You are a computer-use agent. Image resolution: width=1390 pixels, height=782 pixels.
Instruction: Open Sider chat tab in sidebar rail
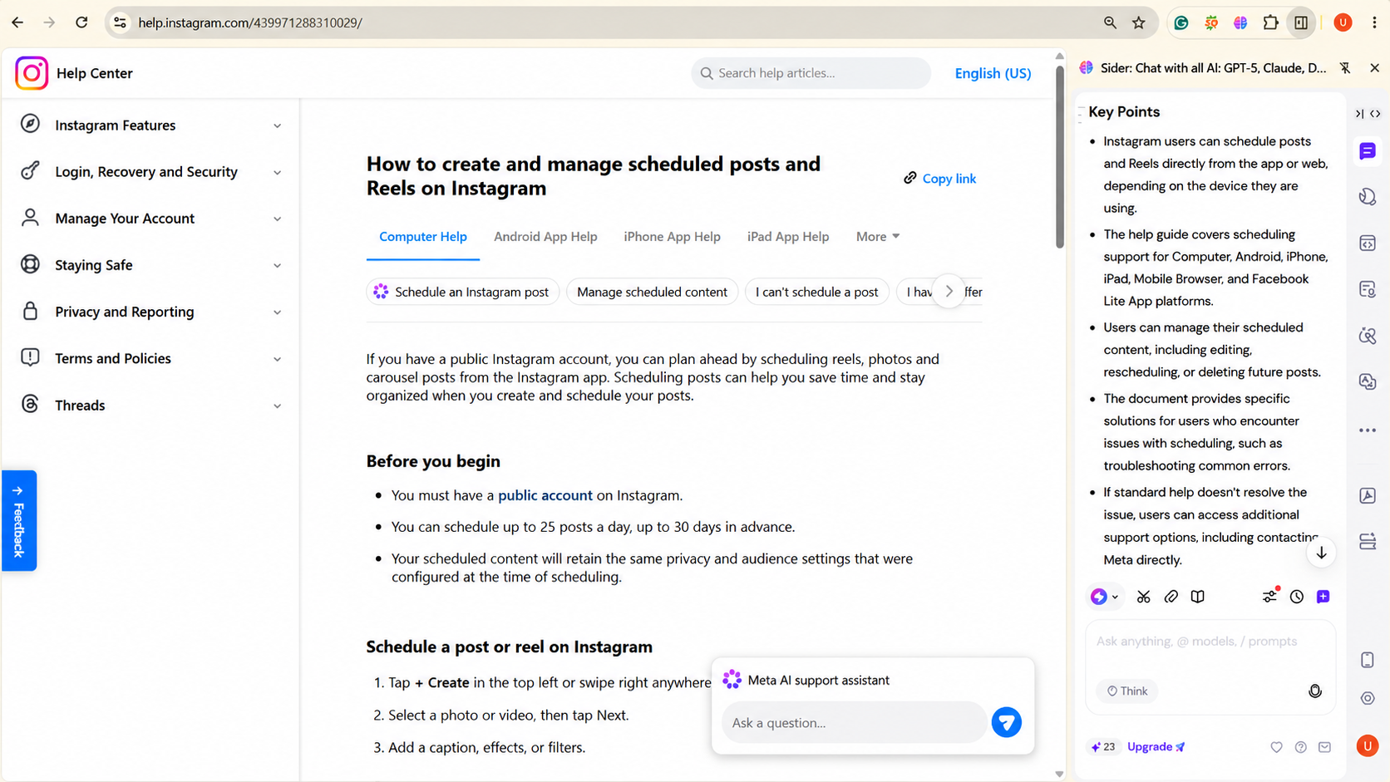click(1368, 151)
